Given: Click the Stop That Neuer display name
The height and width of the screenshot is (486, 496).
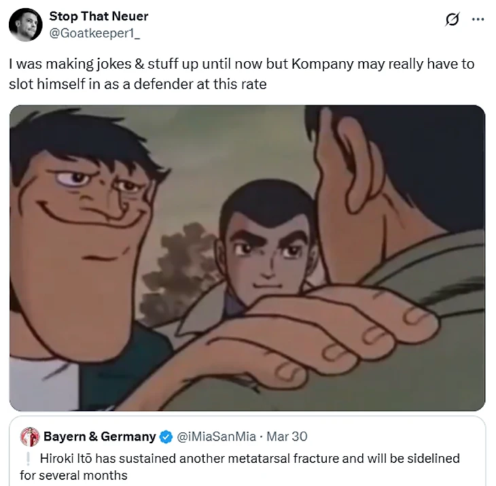Looking at the screenshot, I should [99, 16].
